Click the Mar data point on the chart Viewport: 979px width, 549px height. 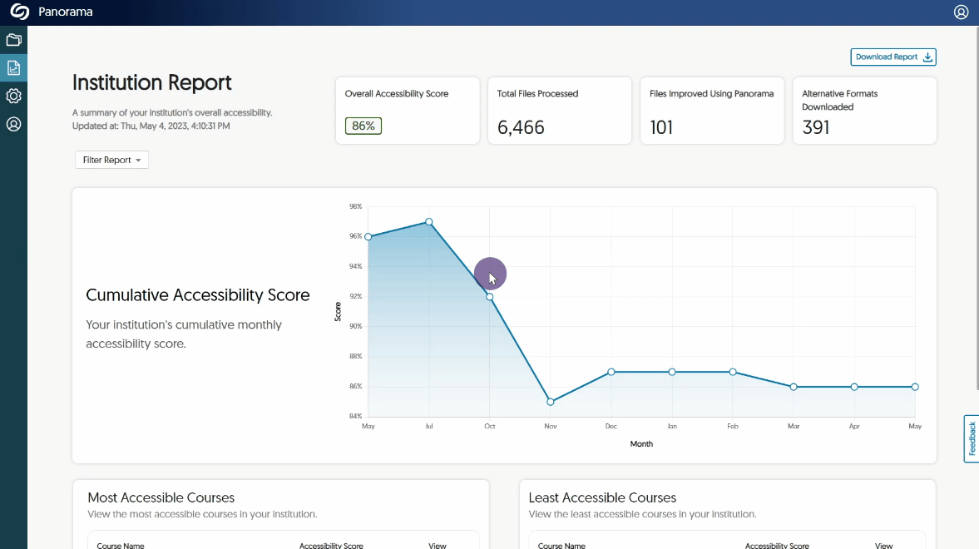tap(794, 387)
